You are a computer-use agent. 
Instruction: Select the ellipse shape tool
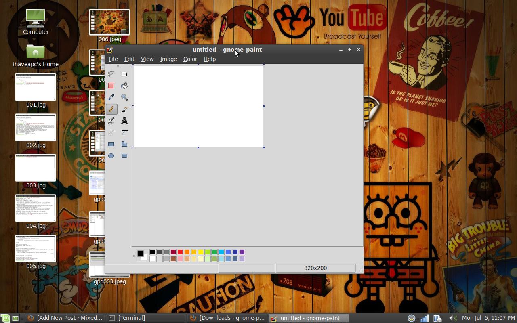pos(111,156)
